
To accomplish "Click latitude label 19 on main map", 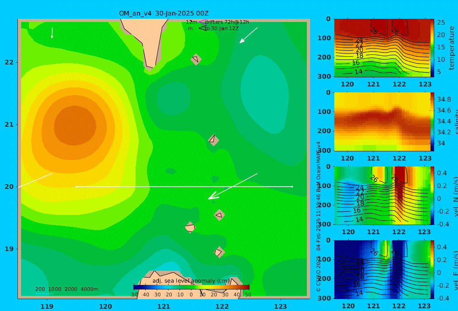I will click(9, 249).
